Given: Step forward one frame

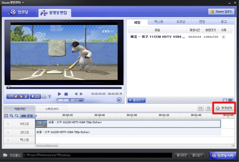Looking at the screenshot, I should click(81, 94).
